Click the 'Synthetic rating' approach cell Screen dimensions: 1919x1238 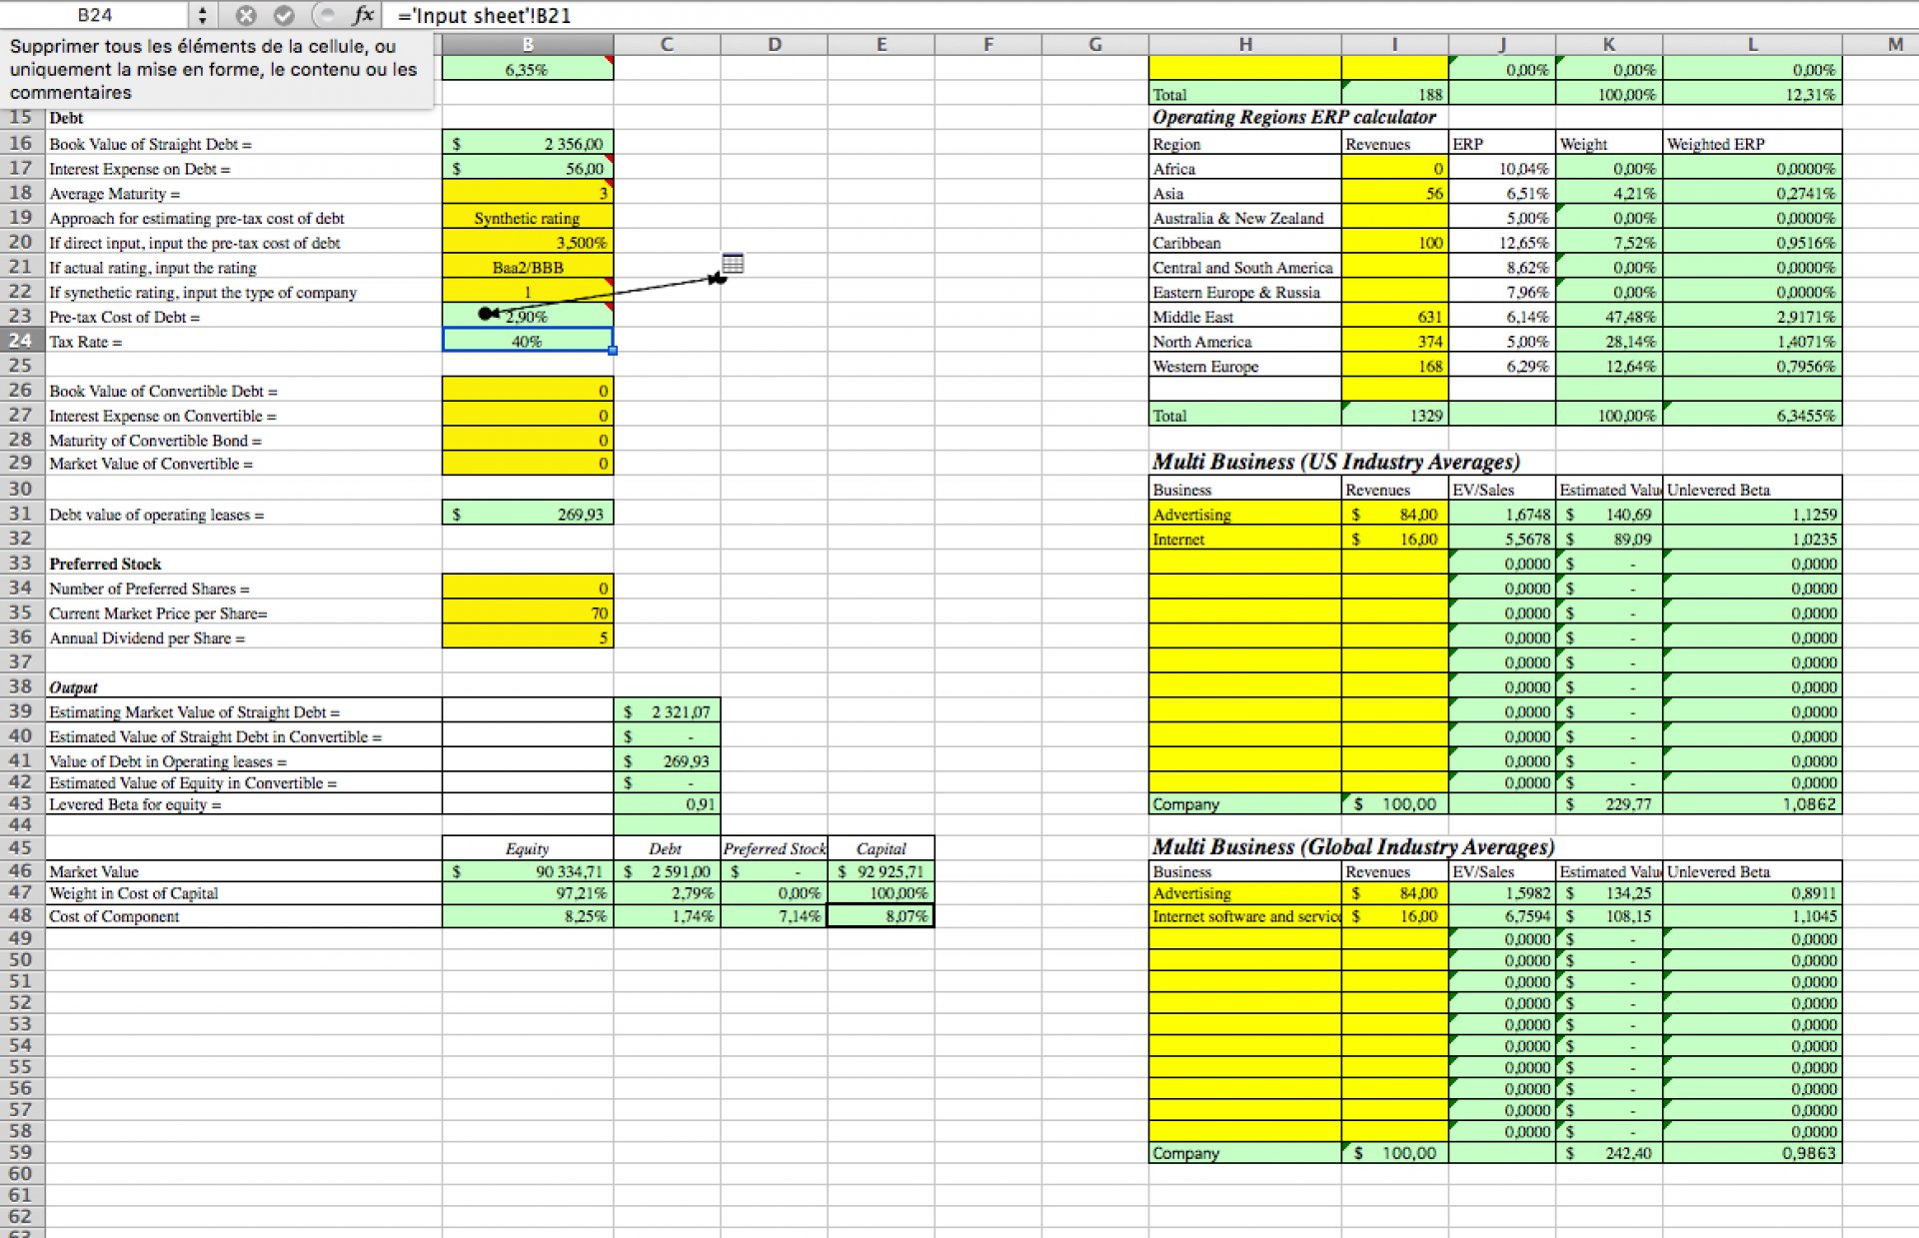pyautogui.click(x=528, y=218)
